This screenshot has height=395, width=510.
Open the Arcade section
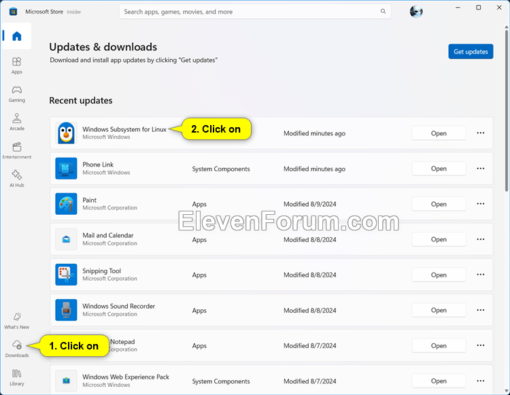click(x=16, y=122)
